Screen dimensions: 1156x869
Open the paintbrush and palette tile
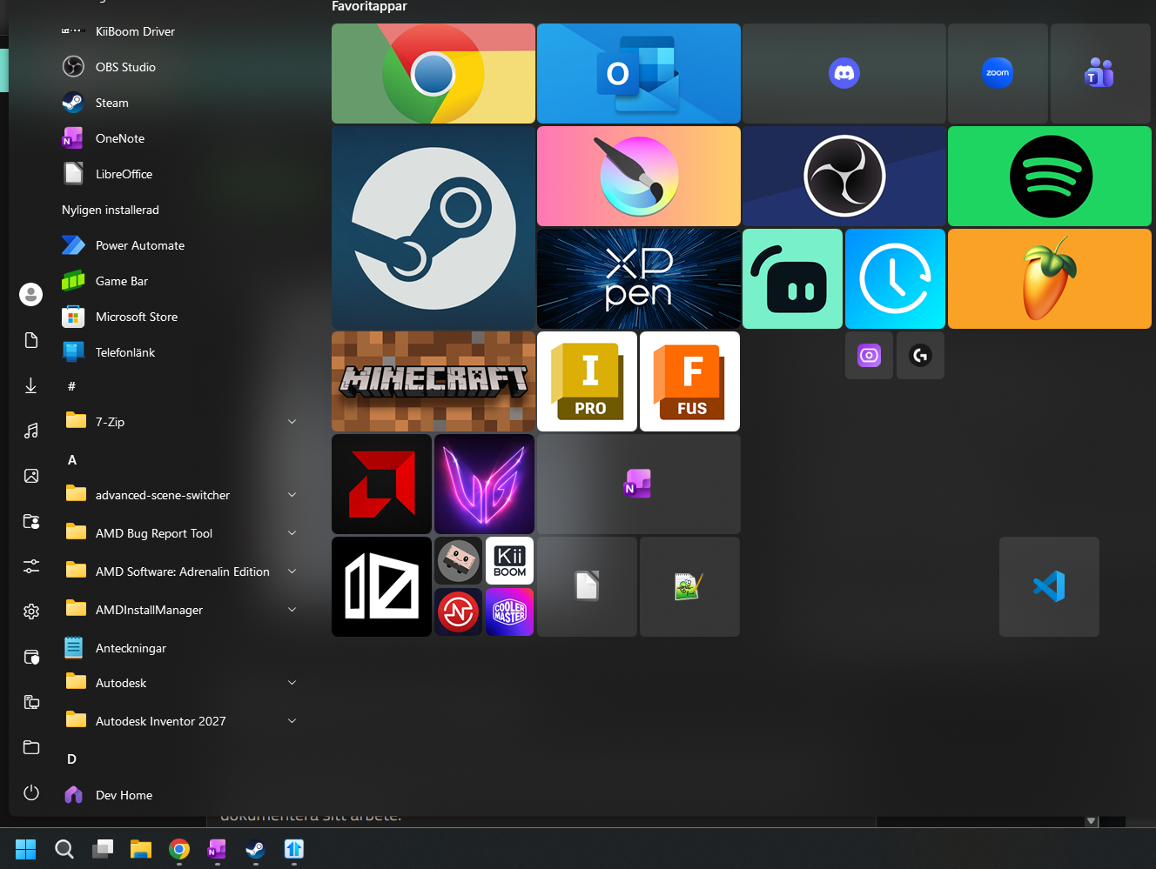639,177
